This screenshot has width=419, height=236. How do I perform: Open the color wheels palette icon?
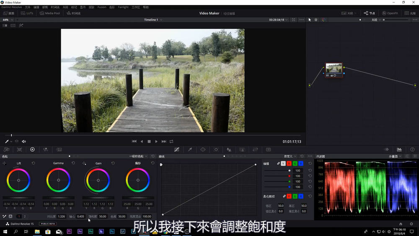pyautogui.click(x=32, y=150)
